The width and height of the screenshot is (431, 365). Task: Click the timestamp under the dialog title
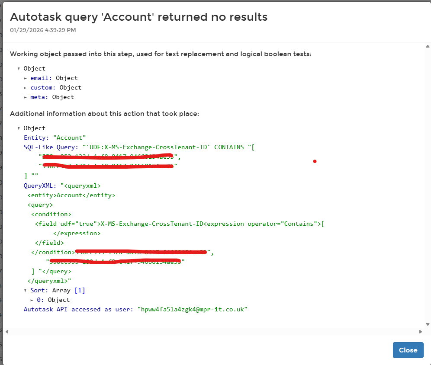click(x=43, y=30)
